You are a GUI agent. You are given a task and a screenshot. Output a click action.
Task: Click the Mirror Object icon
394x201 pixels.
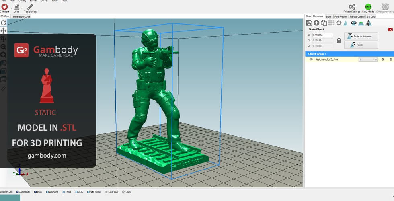click(369, 23)
